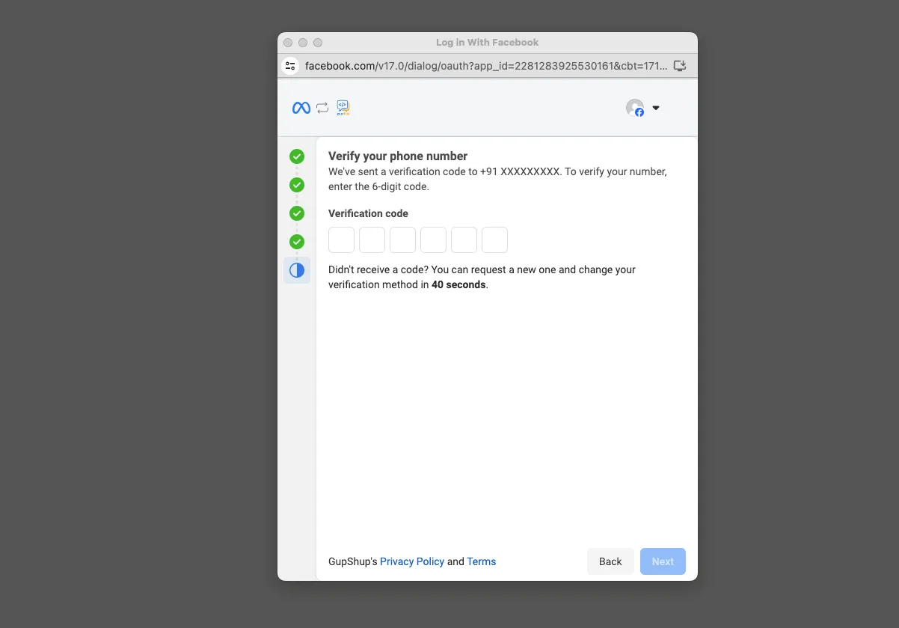Open site settings icon in address bar
This screenshot has width=899, height=628.
point(290,66)
